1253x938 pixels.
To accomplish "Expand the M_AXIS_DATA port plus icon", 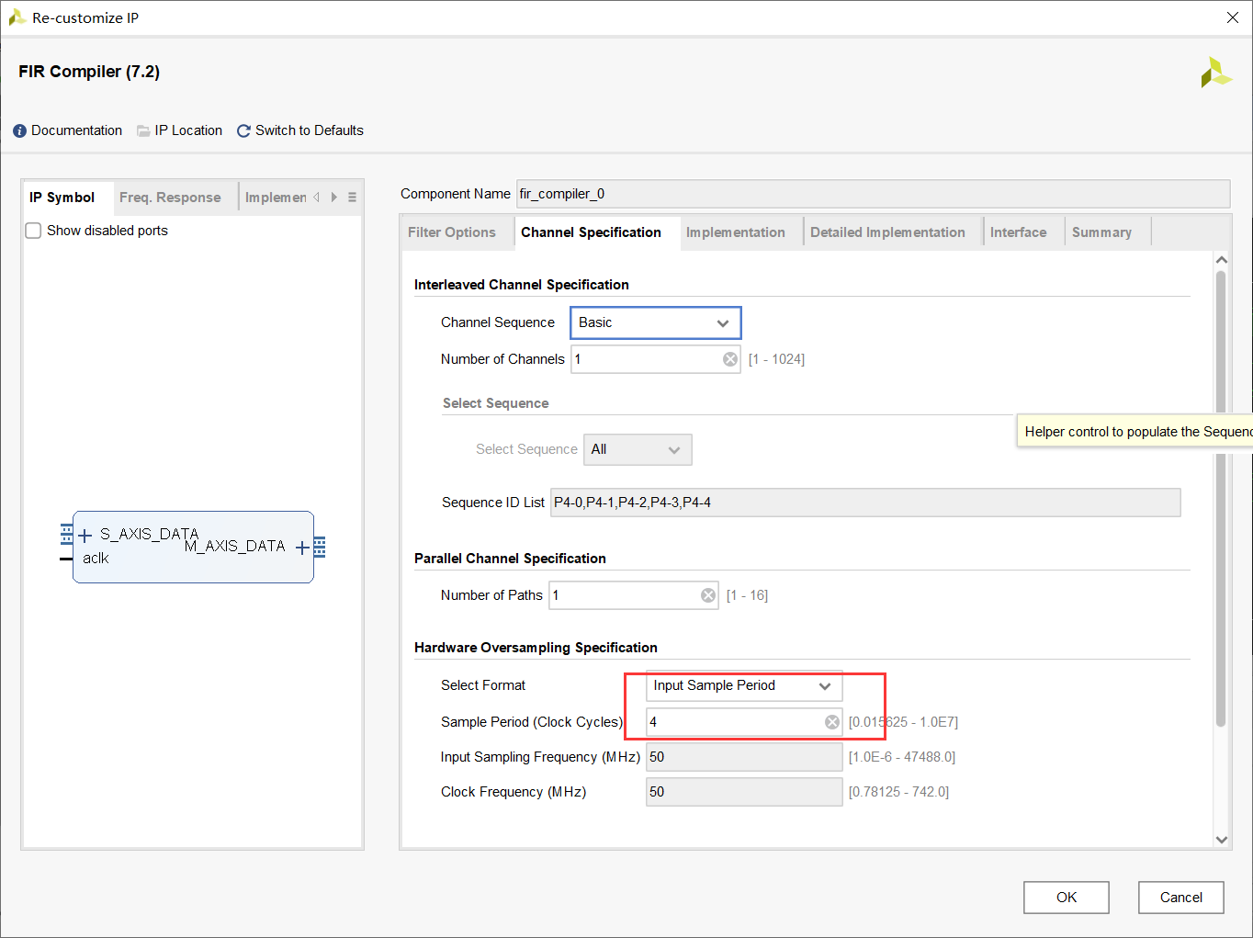I will (x=301, y=548).
